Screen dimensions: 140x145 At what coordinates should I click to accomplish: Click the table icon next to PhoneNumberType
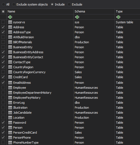(x=10, y=143)
